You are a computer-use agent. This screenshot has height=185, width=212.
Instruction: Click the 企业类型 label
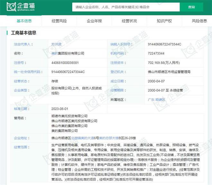point(21,90)
